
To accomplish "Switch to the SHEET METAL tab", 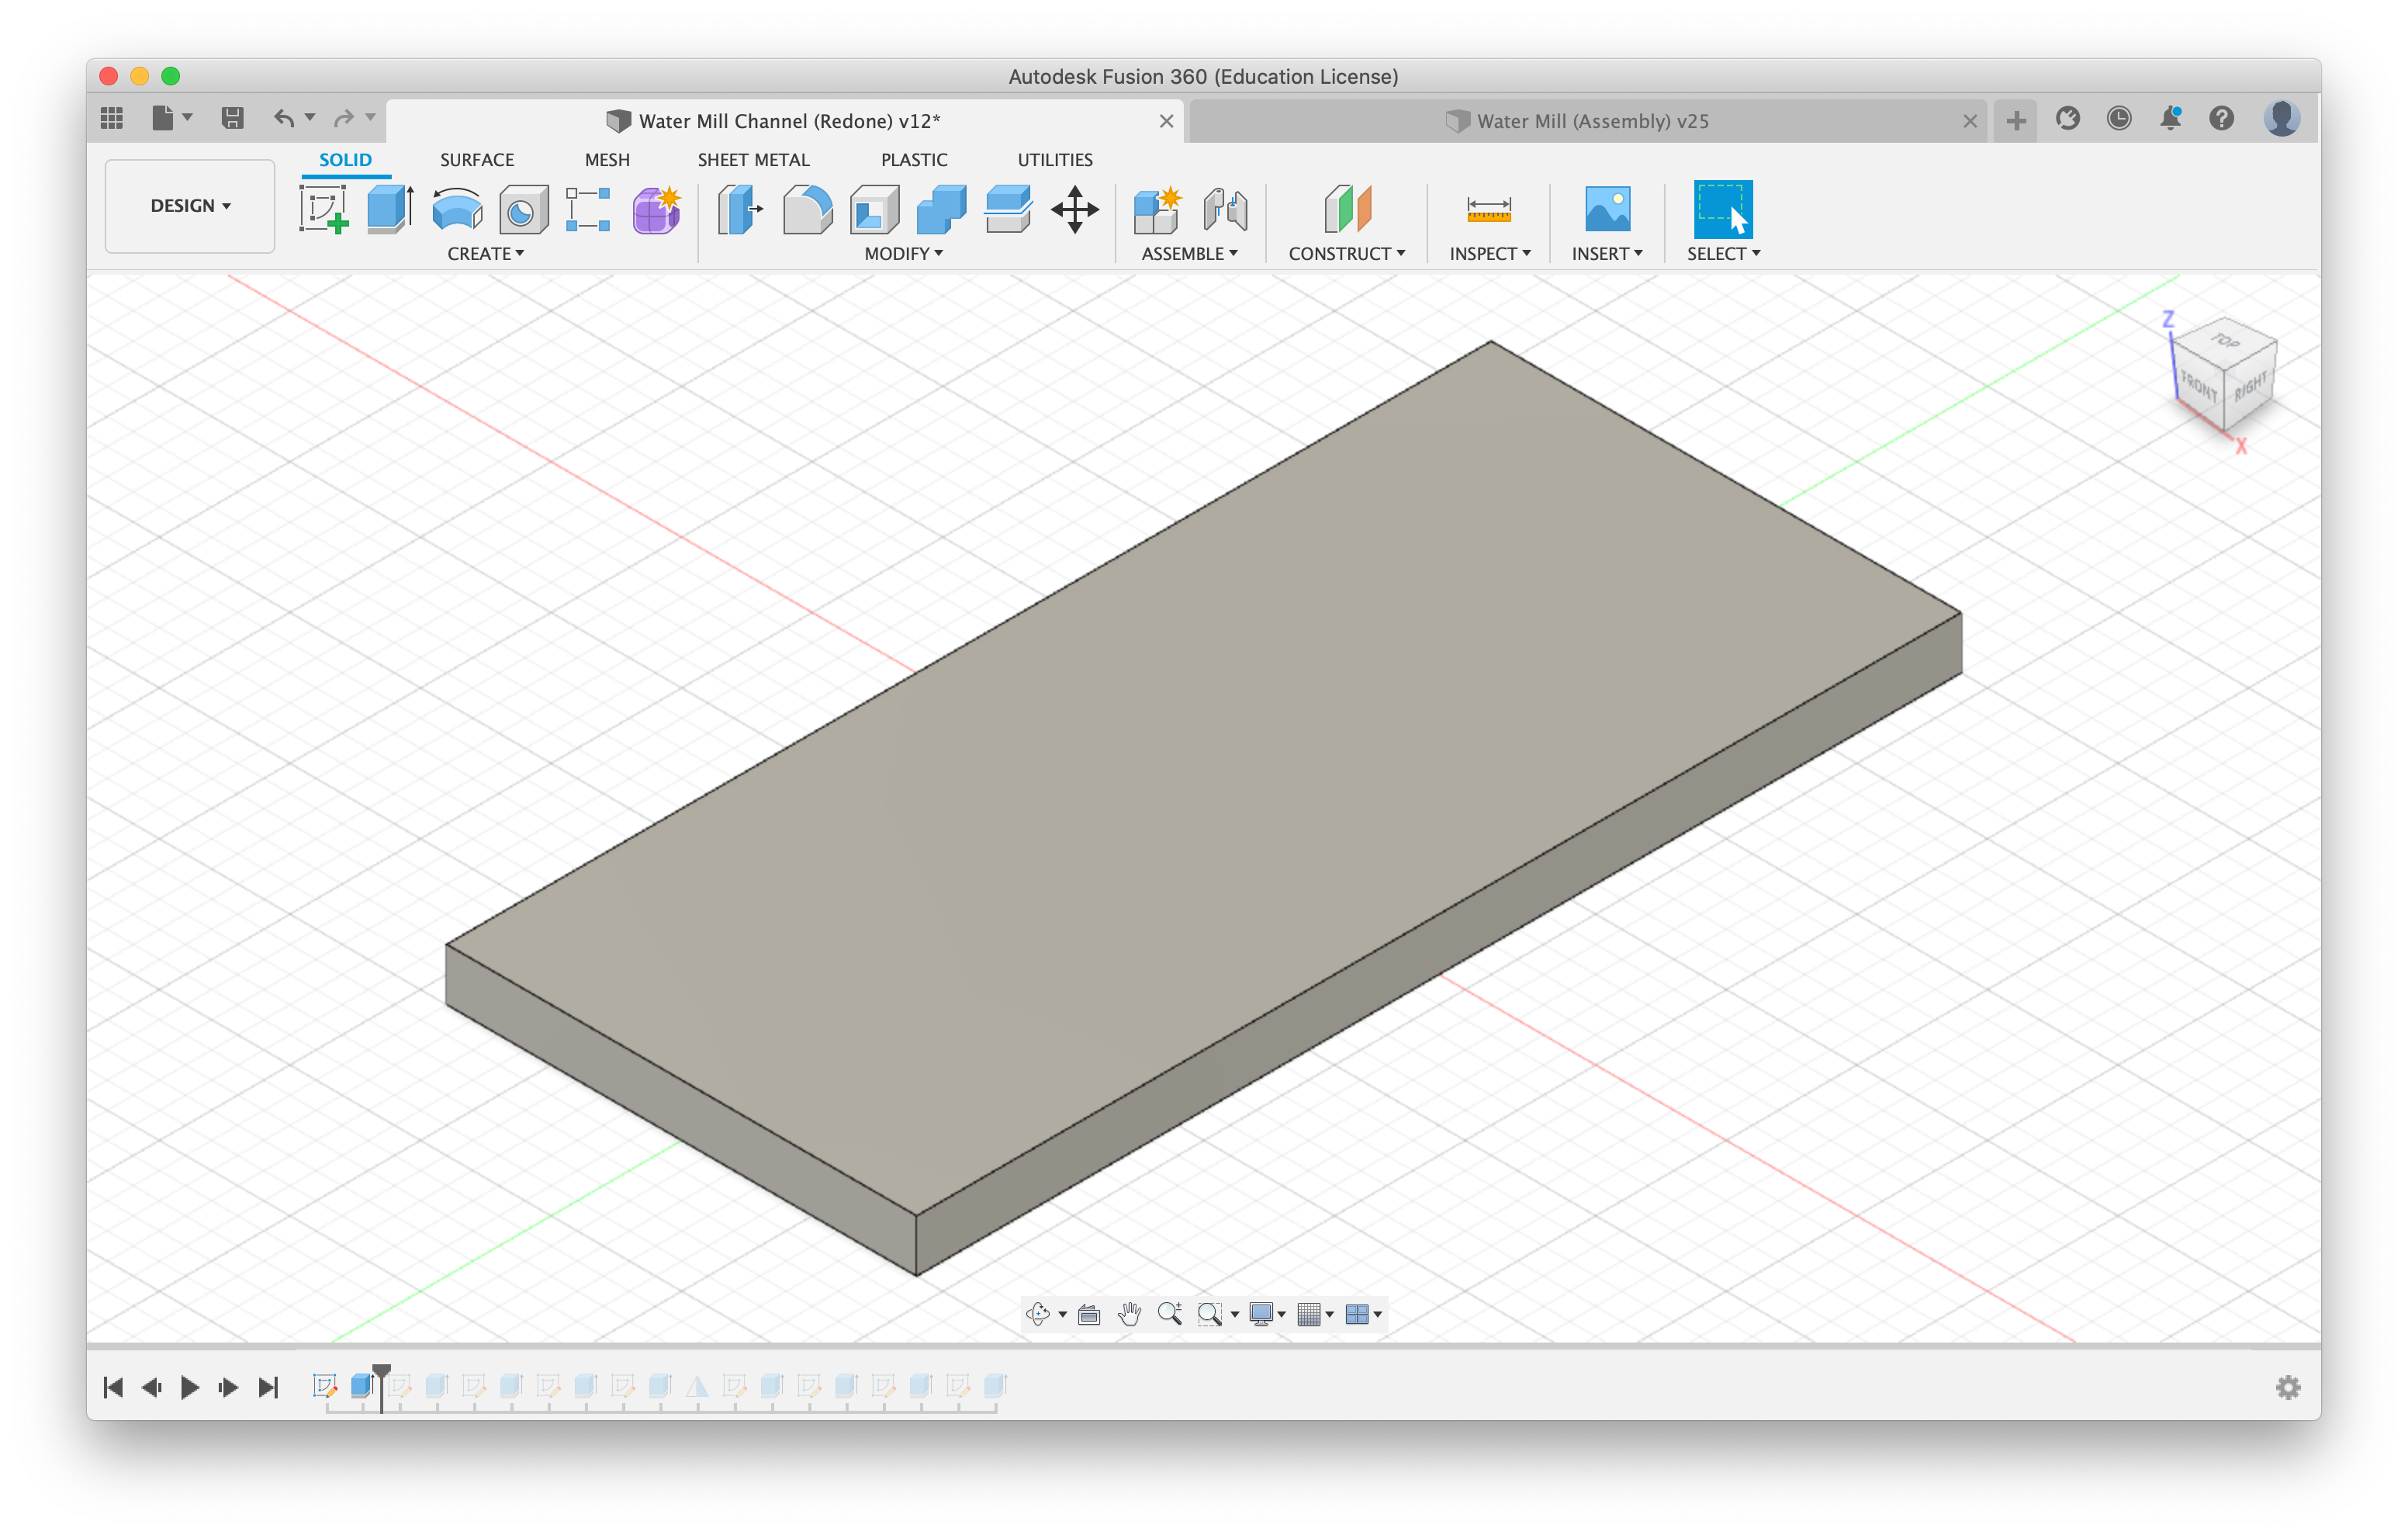I will [x=753, y=160].
